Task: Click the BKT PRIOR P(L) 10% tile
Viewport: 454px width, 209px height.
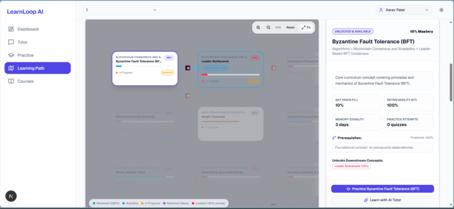Action: (x=357, y=103)
